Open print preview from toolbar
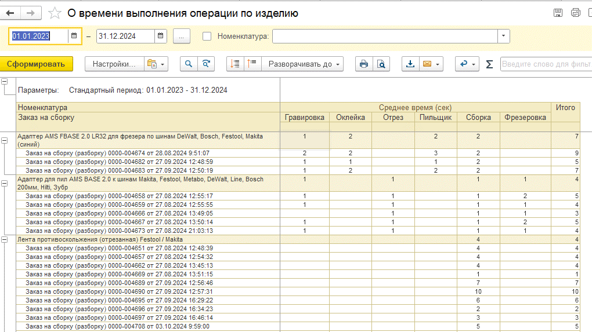Image resolution: width=592 pixels, height=332 pixels. 381,64
